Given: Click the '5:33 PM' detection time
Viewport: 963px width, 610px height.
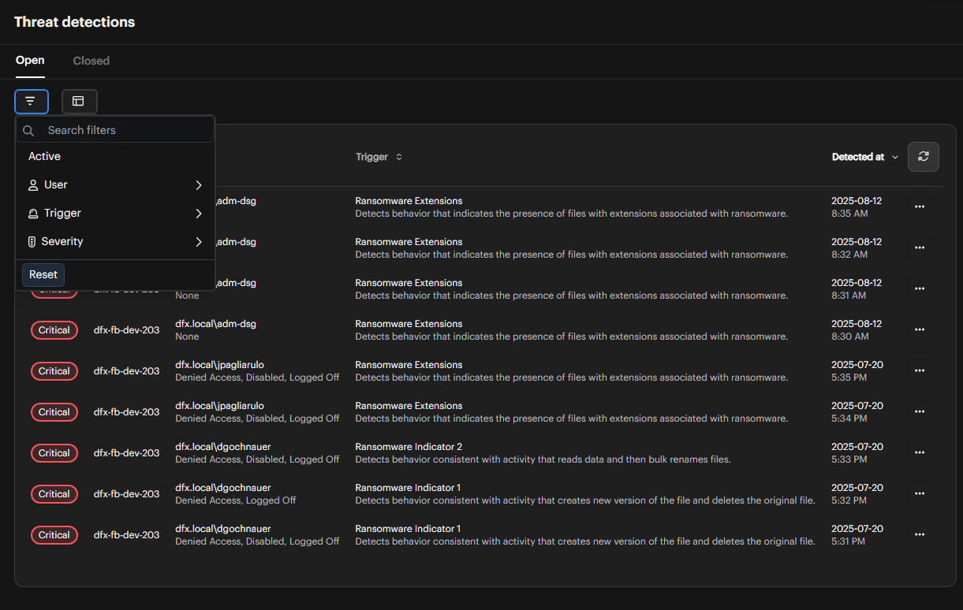Looking at the screenshot, I should (849, 459).
